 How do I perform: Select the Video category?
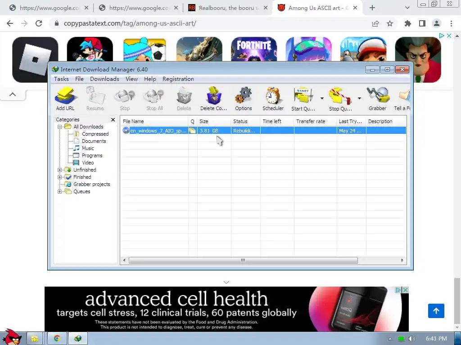click(88, 163)
